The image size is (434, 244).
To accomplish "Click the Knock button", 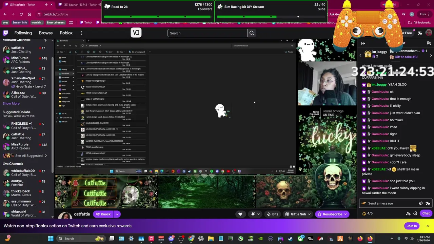I will tap(103, 214).
